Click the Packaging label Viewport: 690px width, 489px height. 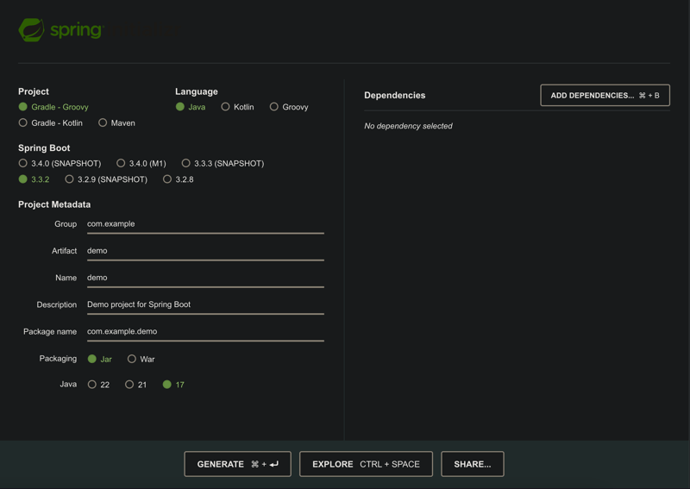(58, 358)
